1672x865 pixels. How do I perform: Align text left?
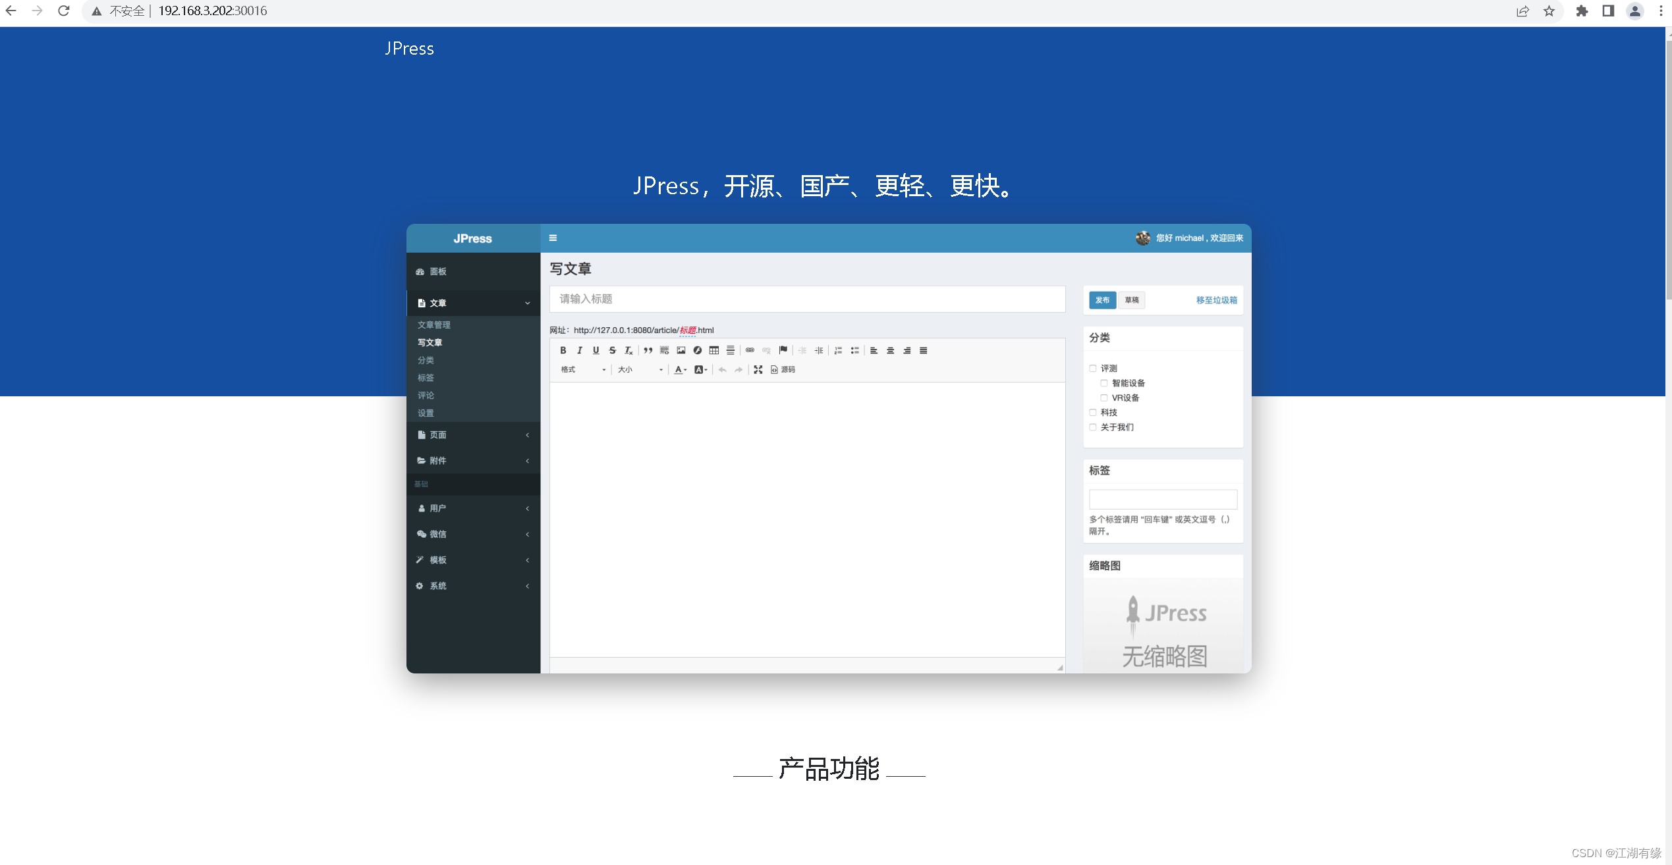(874, 350)
